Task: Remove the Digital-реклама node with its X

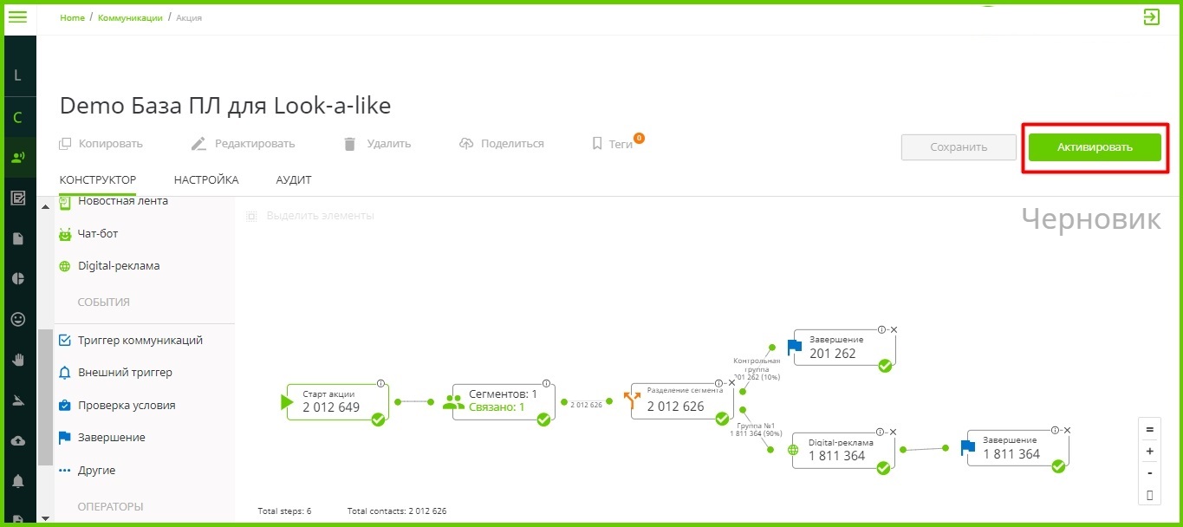Action: 892,431
